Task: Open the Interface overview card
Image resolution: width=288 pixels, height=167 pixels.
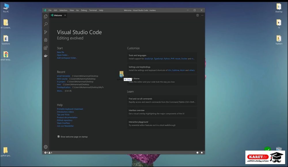Action: pyautogui.click(x=162, y=112)
